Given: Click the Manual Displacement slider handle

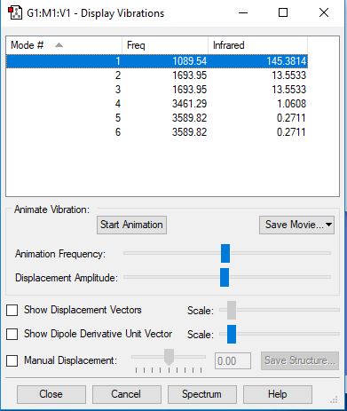Looking at the screenshot, I should coord(169,357).
